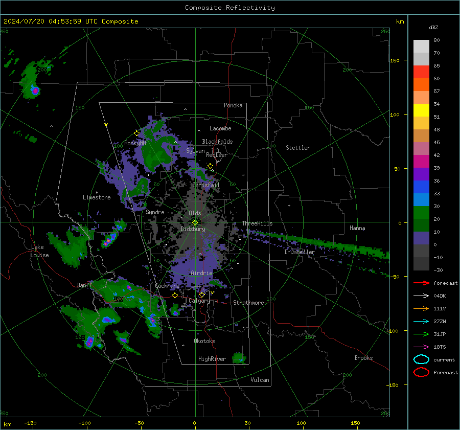Click the ThreeHills town label
The width and height of the screenshot is (460, 430).
point(257,223)
